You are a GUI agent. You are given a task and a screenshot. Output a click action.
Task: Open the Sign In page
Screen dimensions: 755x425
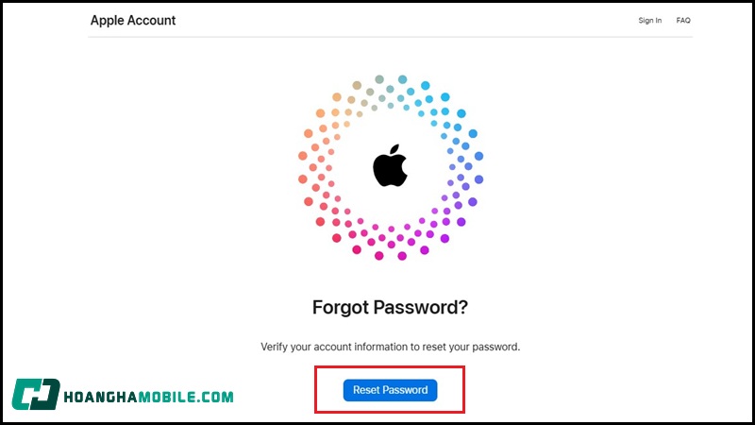coord(649,21)
